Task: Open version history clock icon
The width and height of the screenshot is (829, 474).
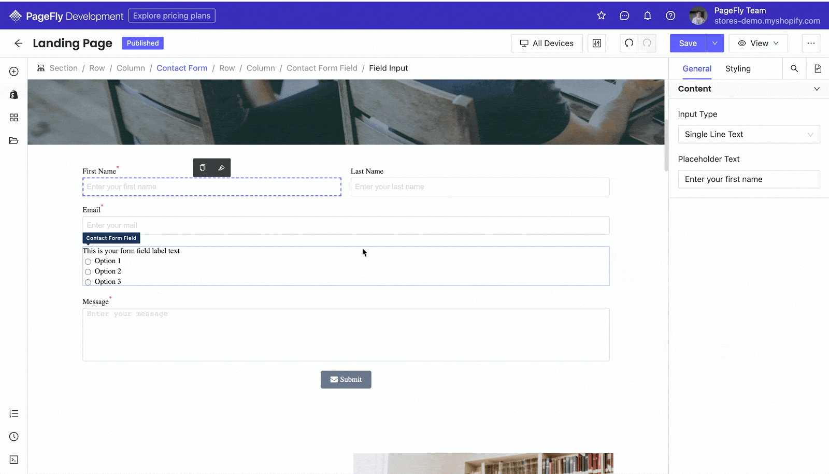Action: click(x=14, y=437)
